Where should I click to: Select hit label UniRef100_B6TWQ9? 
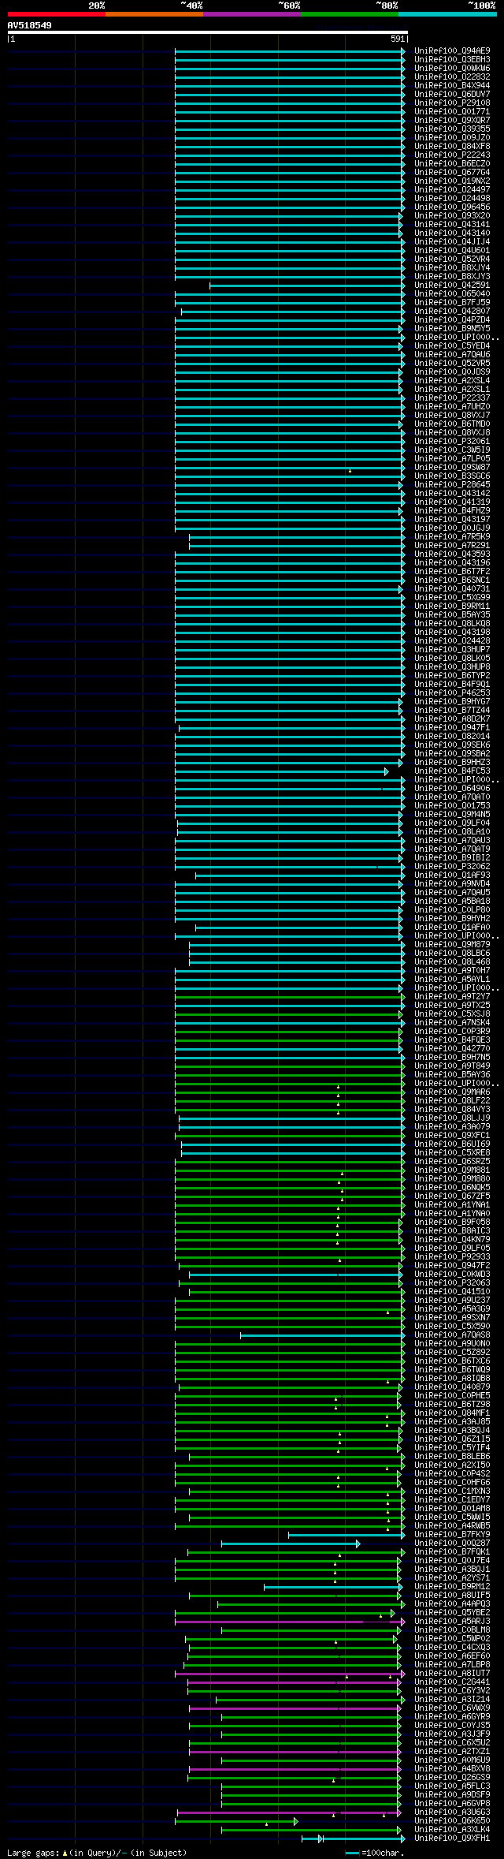coord(452,1369)
